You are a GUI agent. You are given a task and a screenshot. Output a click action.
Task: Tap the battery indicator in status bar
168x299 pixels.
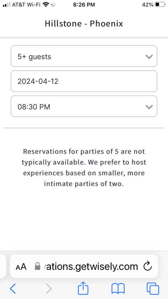pos(159,4)
